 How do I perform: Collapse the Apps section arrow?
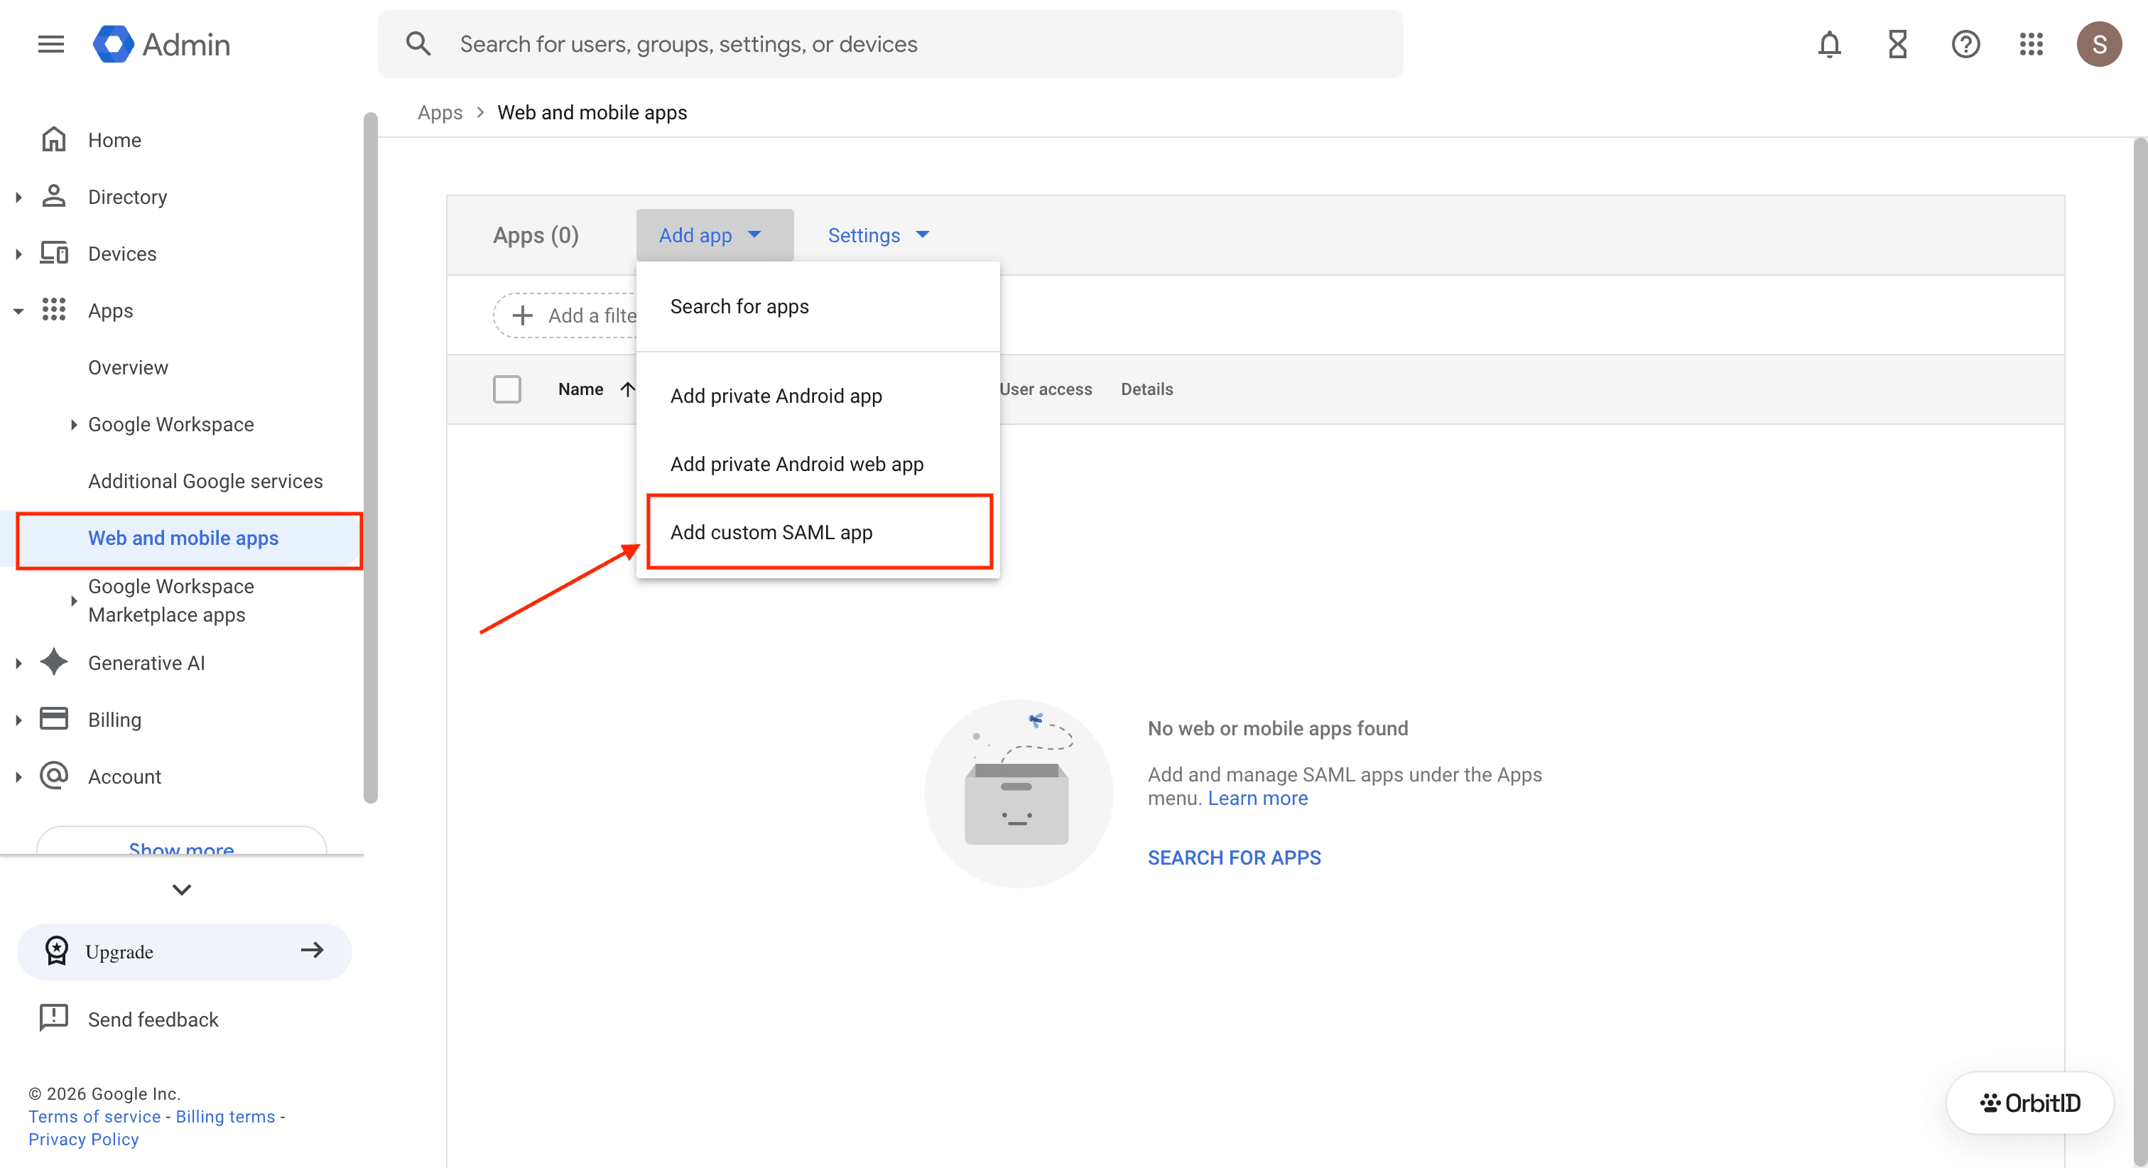pos(18,311)
